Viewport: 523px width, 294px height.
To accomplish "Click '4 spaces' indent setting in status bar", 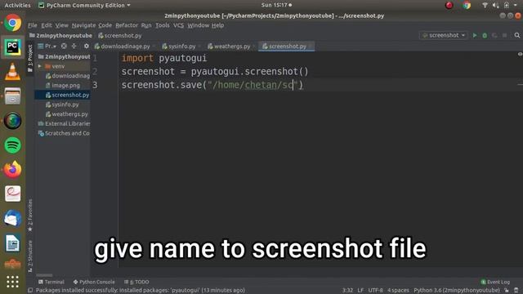I will click(x=398, y=291).
